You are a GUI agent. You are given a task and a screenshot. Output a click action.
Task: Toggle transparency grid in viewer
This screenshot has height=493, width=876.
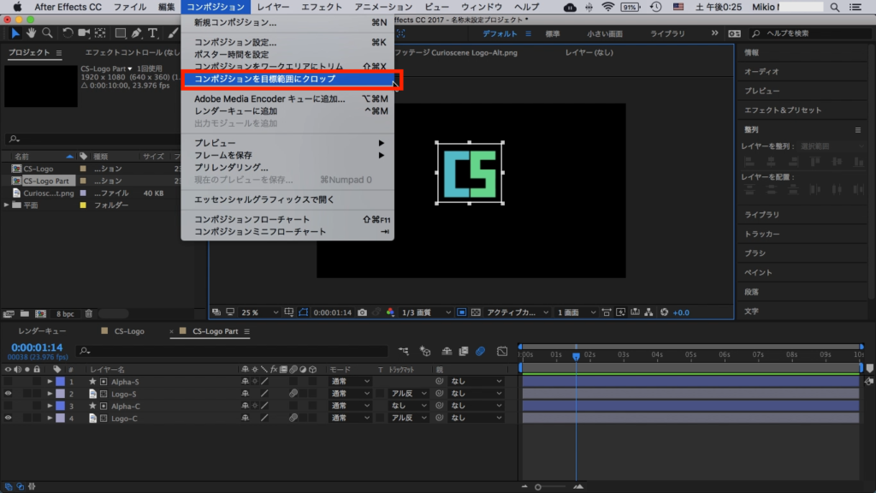tap(476, 312)
